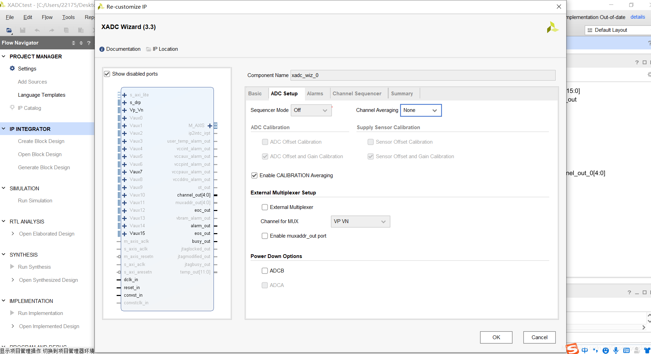This screenshot has width=651, height=354.
Task: Expand Open Elaborated Design chevron
Action: (13, 234)
